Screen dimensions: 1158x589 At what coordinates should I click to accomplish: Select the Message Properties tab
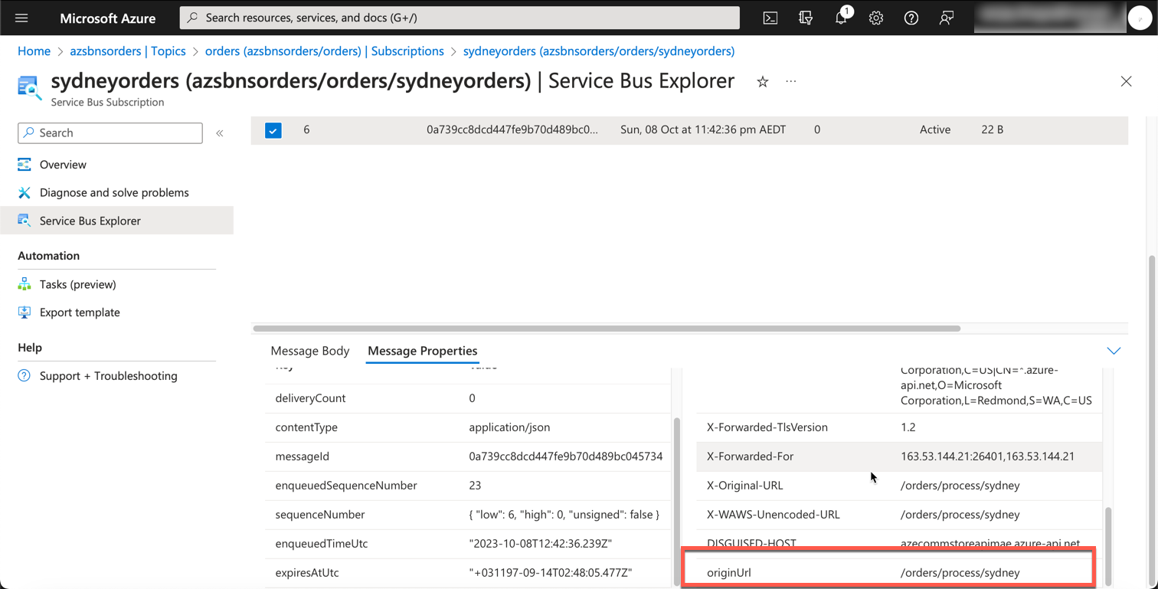(x=422, y=351)
